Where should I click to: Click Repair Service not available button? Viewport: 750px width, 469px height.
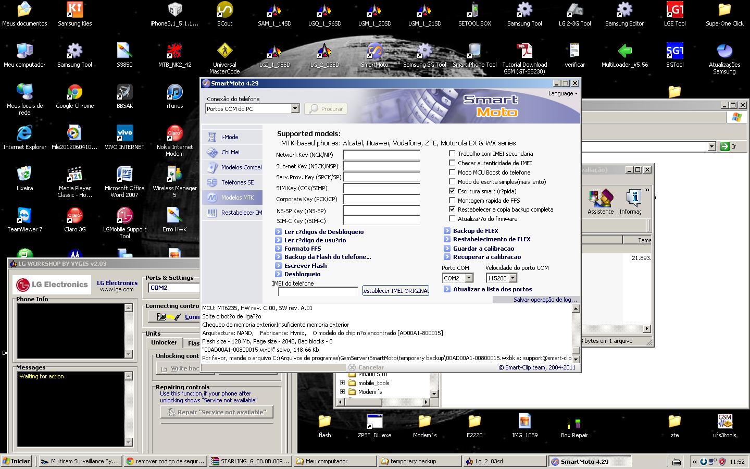coord(217,412)
